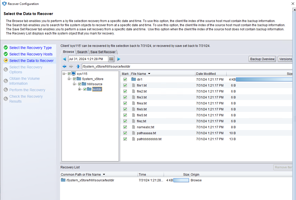Expand the testdir tree node

point(80,89)
